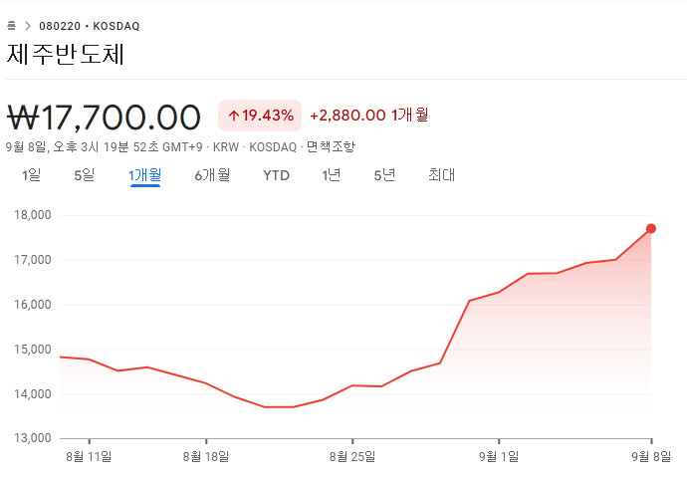The height and width of the screenshot is (480, 687).
Task: Switch chart to YTD range
Action: 276,175
